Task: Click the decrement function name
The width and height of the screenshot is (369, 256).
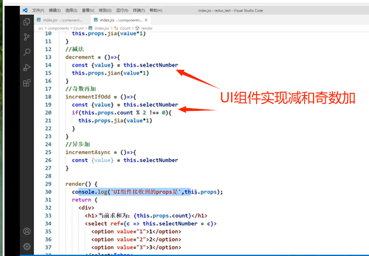Action: [80, 57]
